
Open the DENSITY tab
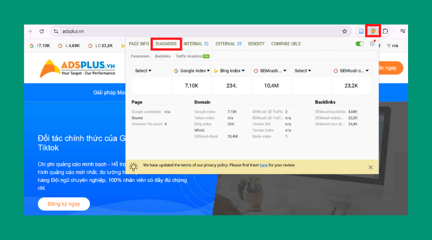tap(256, 44)
